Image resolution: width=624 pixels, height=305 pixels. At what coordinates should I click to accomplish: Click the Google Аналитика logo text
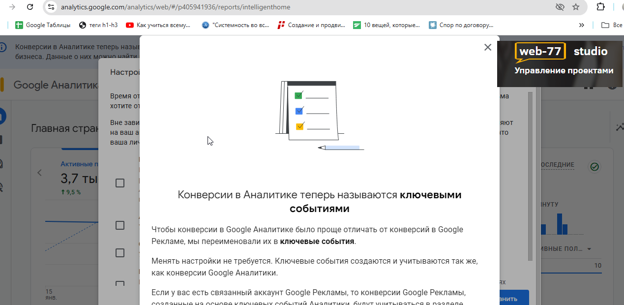(56, 85)
